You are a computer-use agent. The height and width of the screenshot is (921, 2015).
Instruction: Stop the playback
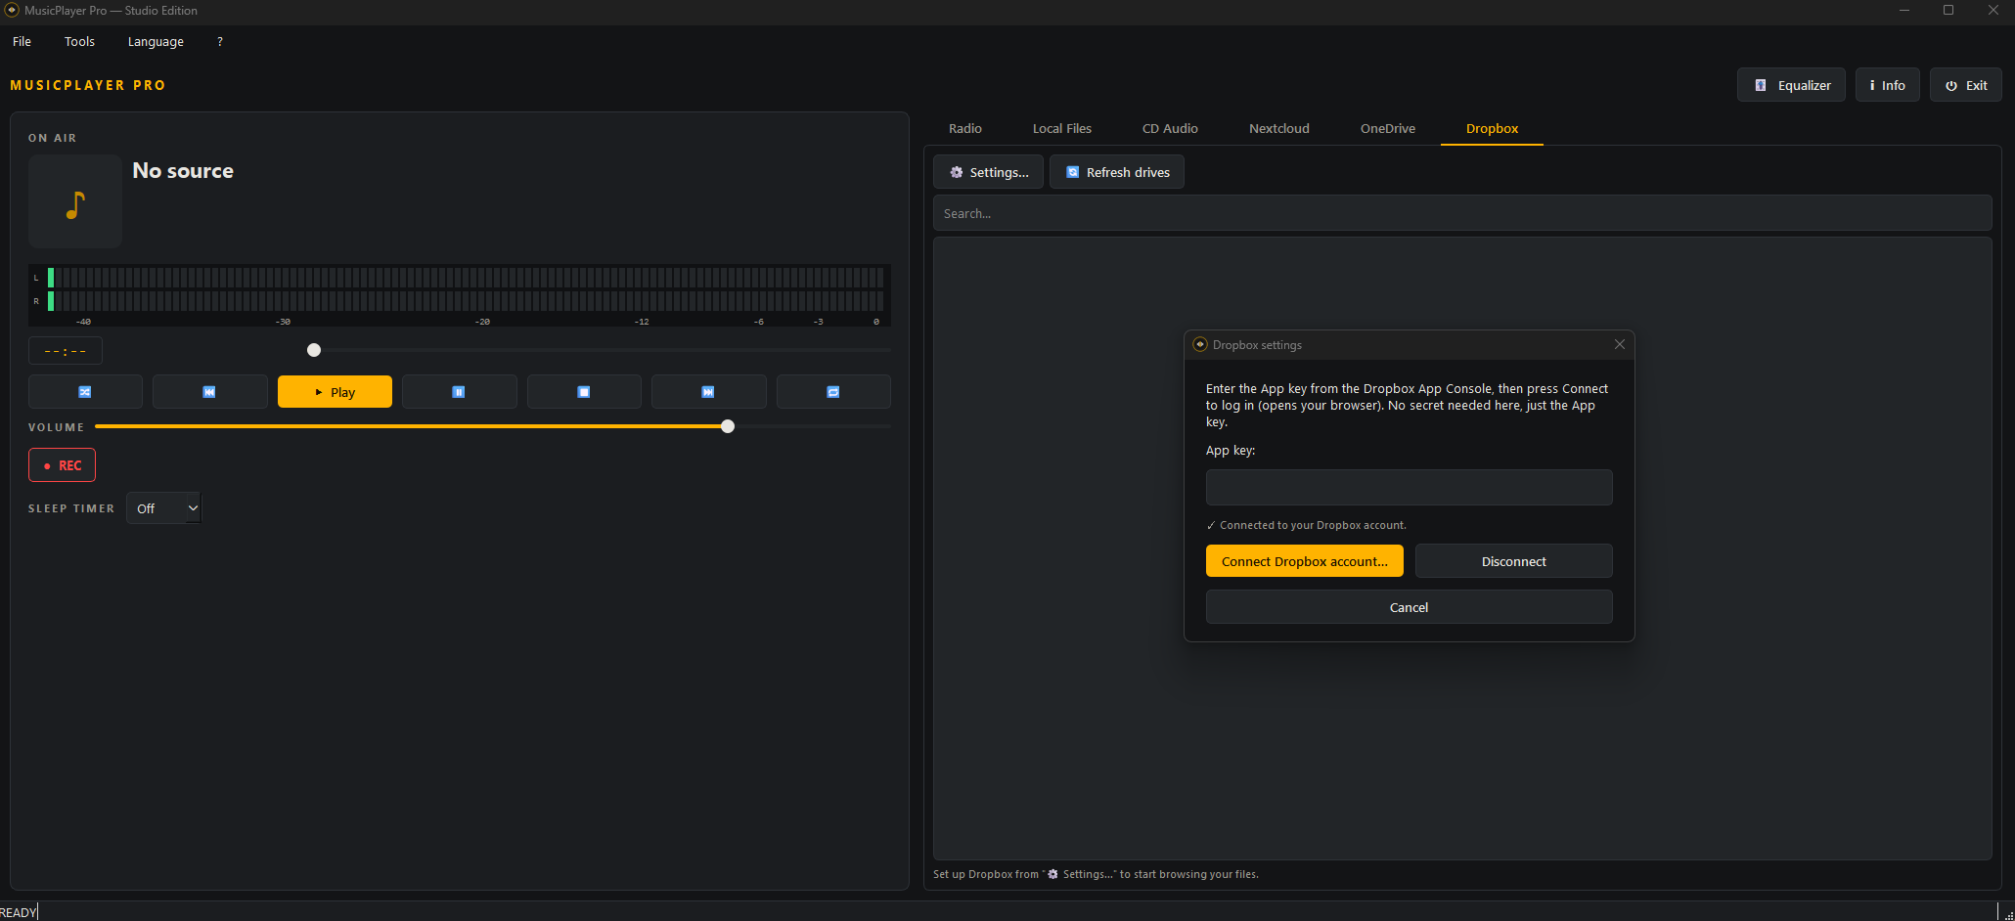tap(584, 392)
